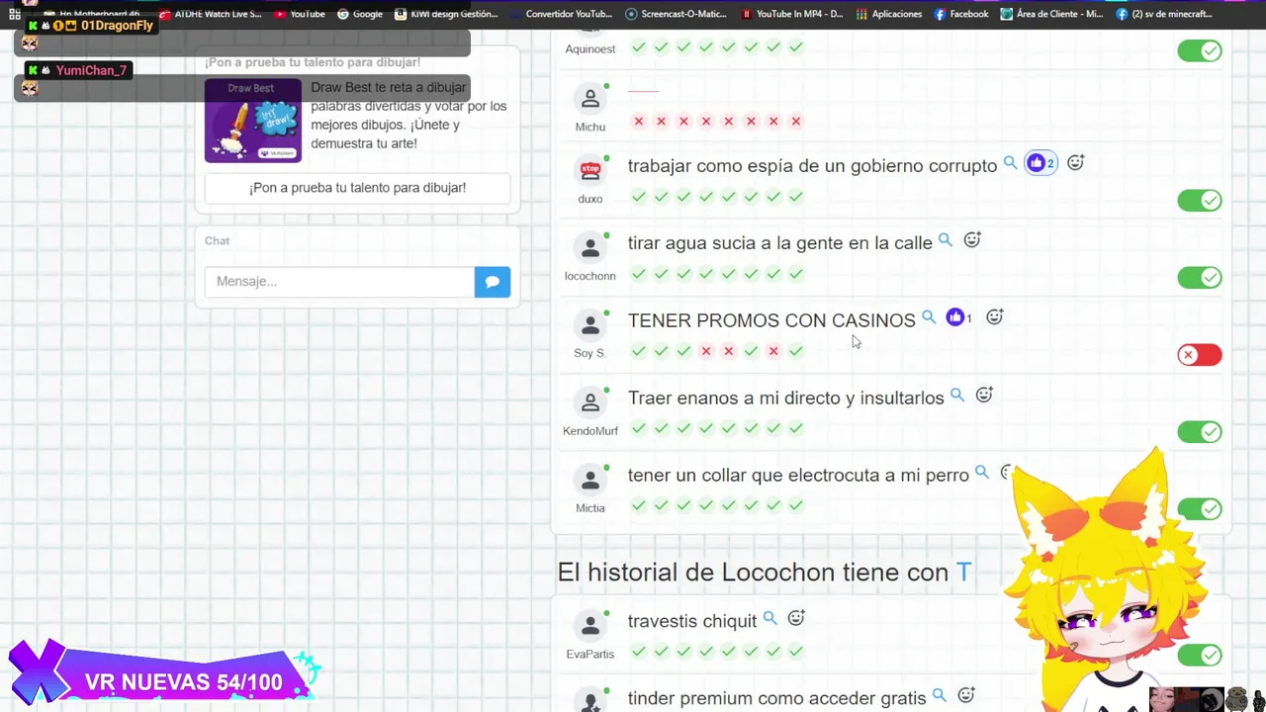Add emoji reaction to 'tinder premium' answer
Viewport: 1266px width, 712px height.
click(966, 695)
